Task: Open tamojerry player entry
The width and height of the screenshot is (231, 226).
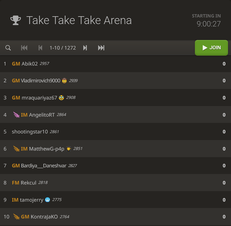Action: [x=115, y=200]
